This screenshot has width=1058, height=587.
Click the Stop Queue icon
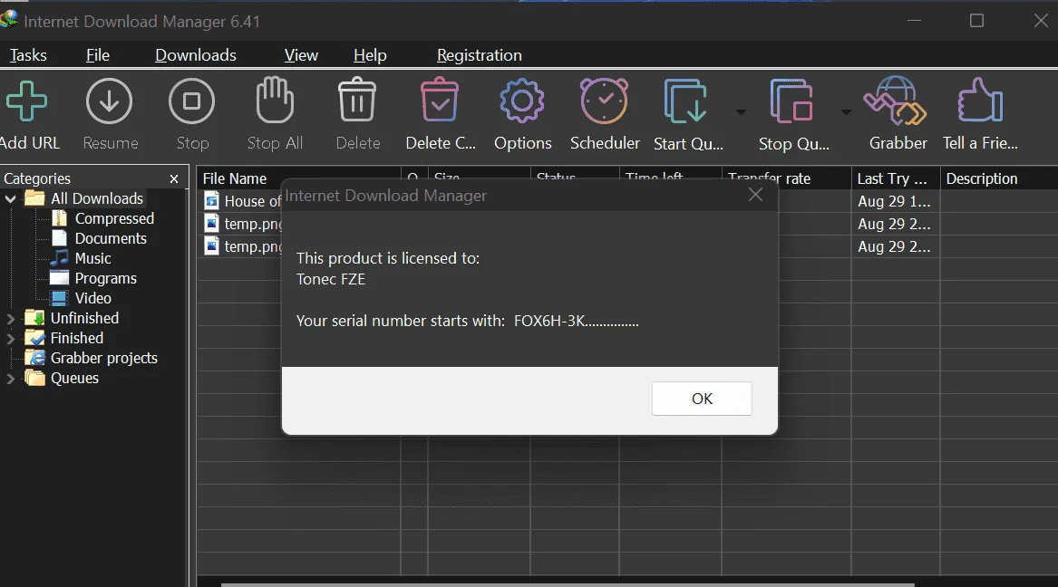pyautogui.click(x=791, y=101)
